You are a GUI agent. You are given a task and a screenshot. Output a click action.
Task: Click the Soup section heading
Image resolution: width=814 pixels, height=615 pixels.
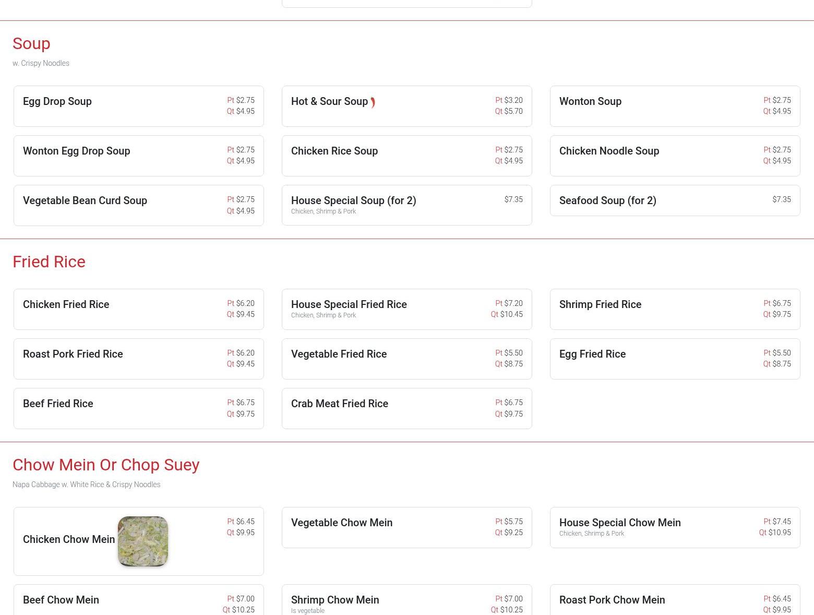(31, 44)
